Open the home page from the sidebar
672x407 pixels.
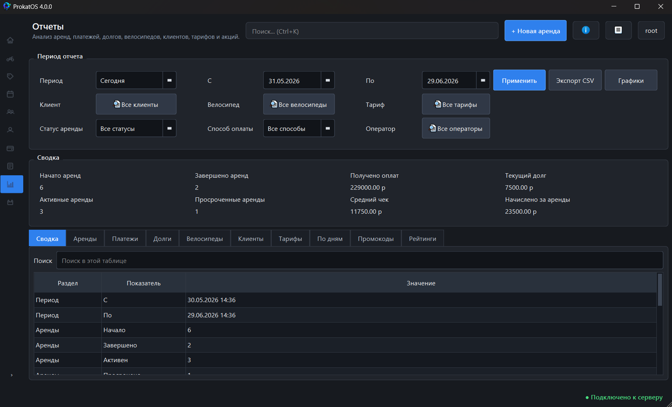tap(10, 40)
